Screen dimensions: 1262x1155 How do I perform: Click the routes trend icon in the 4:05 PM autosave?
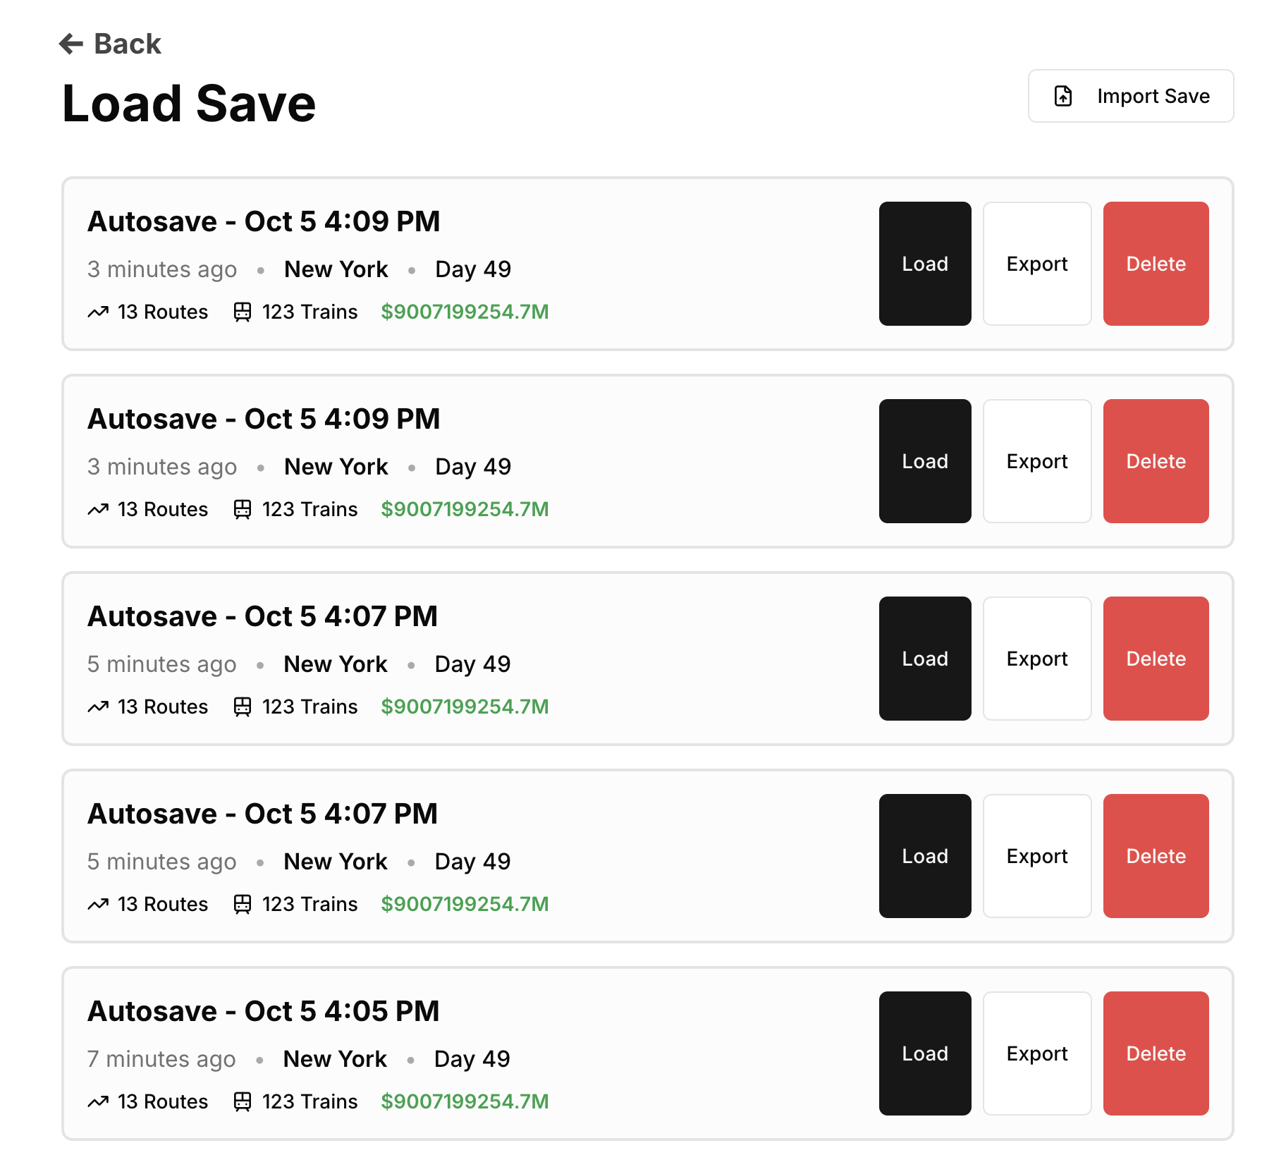coord(99,1101)
